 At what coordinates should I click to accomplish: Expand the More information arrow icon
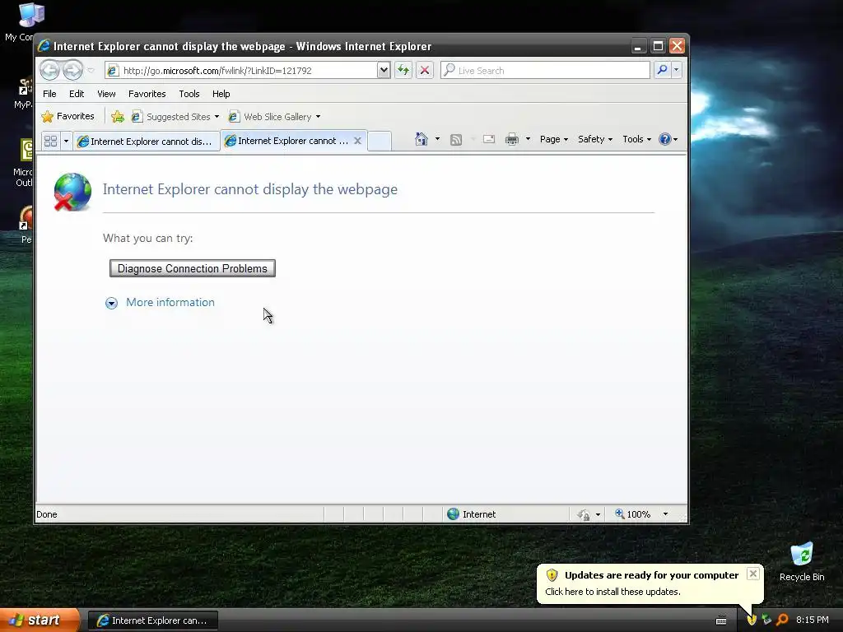111,303
